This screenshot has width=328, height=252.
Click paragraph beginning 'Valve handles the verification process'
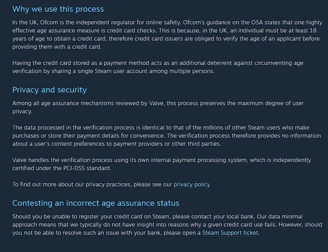[161, 164]
